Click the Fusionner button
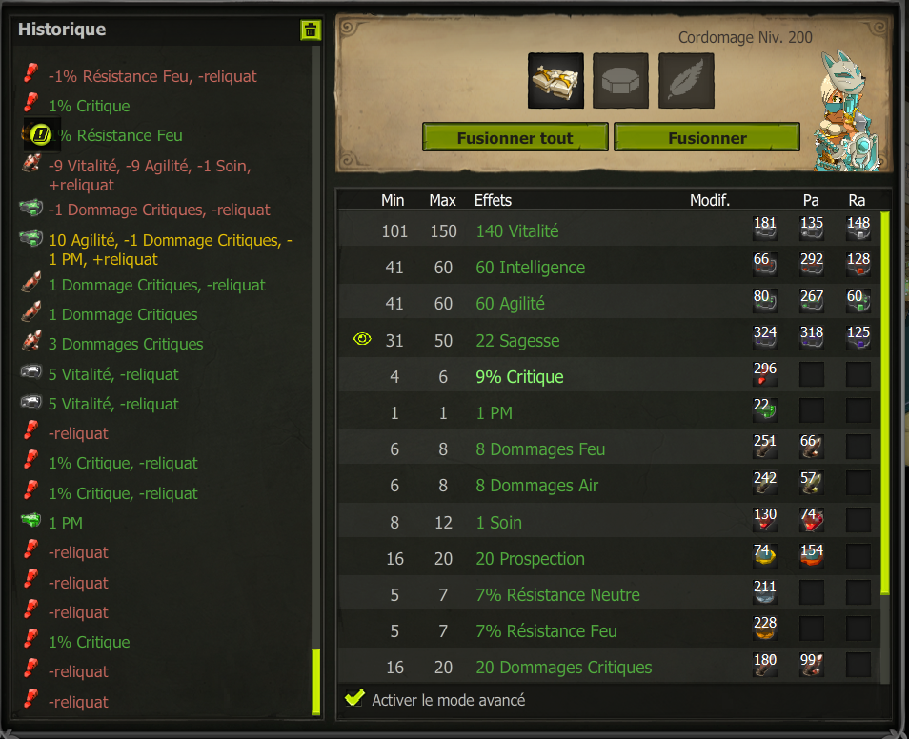 pyautogui.click(x=707, y=137)
